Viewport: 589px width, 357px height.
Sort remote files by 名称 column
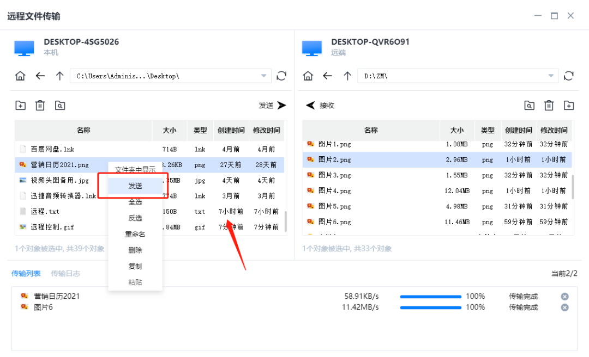point(371,130)
